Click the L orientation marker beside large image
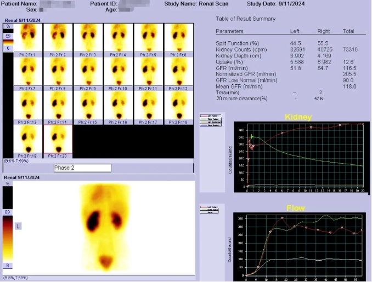This screenshot has height=282, width=372. tap(18, 226)
